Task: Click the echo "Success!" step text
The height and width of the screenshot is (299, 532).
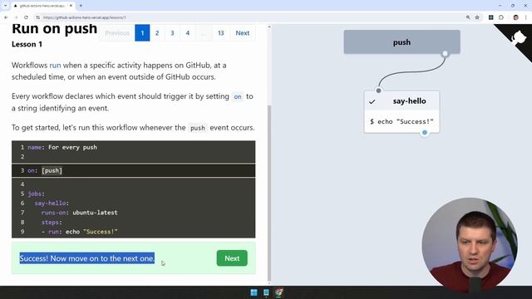Action: (401, 121)
